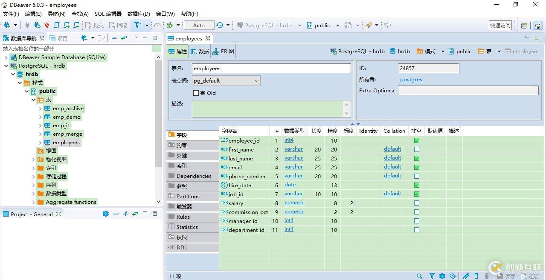
Task: Switch to the ER 图 tab
Action: (x=224, y=51)
